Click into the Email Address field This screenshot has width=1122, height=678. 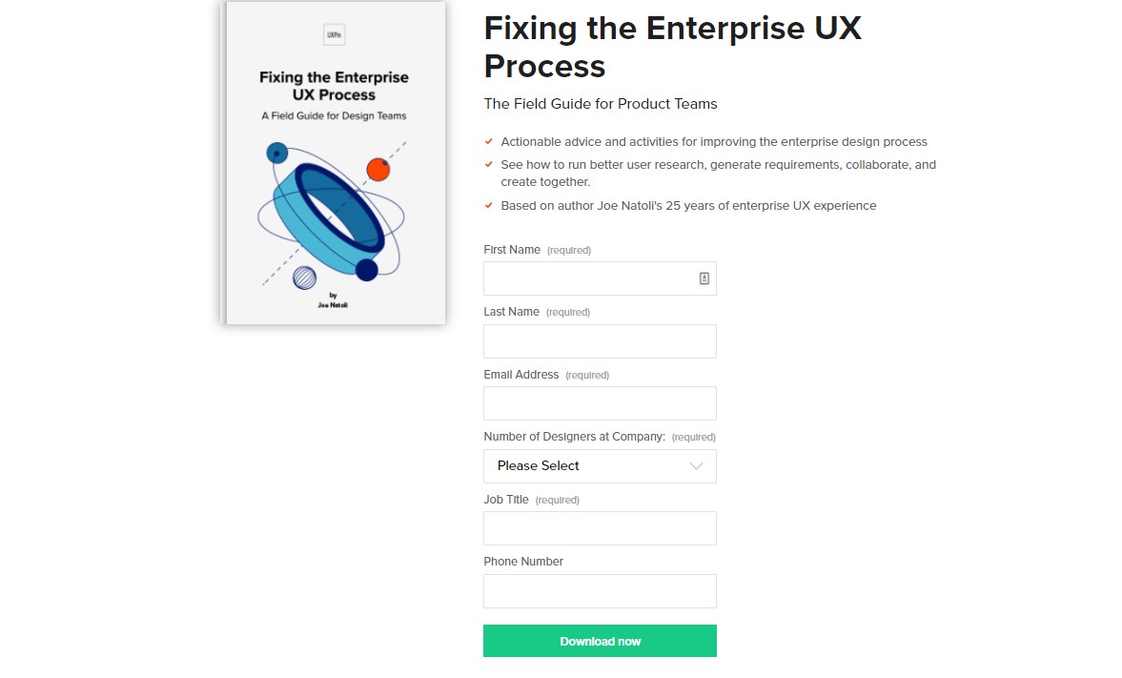(x=600, y=403)
